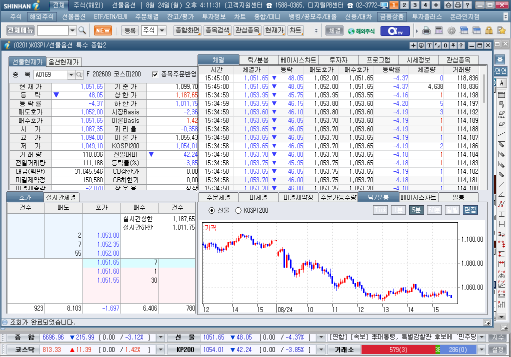
Task: Open the A0169 code dropdown arrow
Action: [71, 74]
